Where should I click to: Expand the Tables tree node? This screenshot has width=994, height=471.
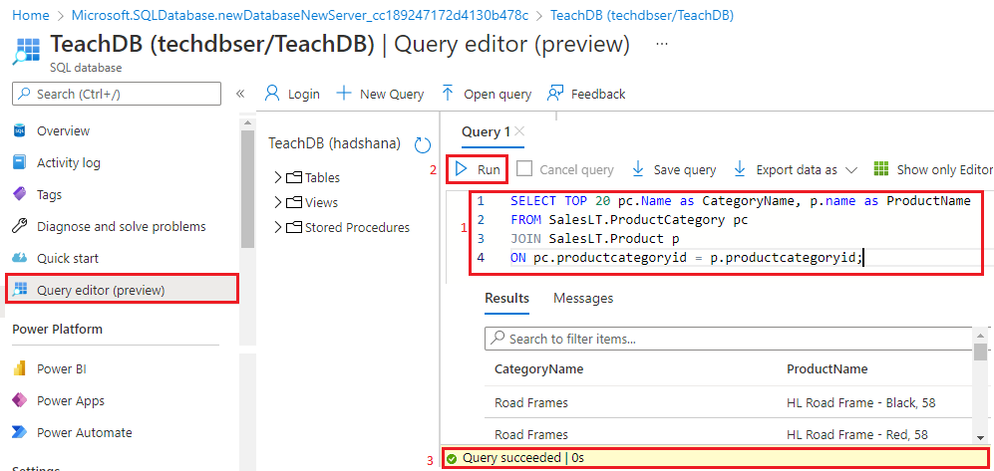277,177
